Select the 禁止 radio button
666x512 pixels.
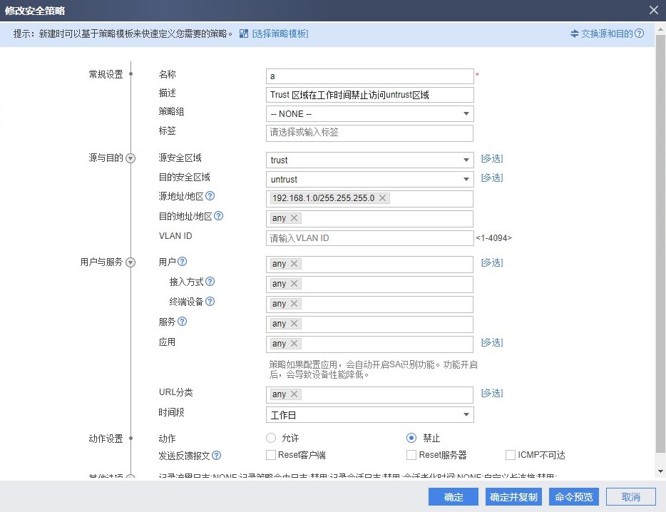point(411,438)
